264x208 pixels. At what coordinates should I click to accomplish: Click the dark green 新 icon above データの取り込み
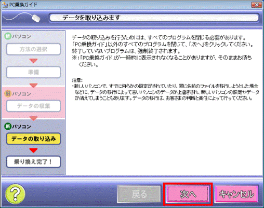tap(8, 127)
